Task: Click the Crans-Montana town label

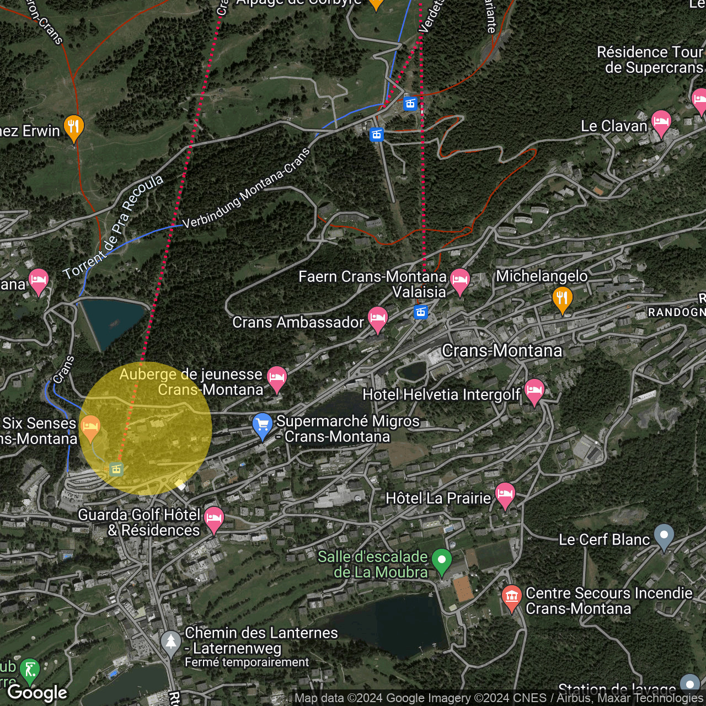Action: [502, 351]
